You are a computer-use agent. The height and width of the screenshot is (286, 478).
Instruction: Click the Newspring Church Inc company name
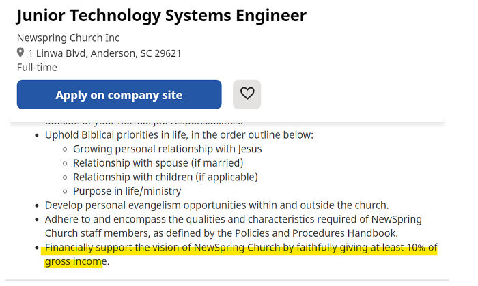coord(68,38)
